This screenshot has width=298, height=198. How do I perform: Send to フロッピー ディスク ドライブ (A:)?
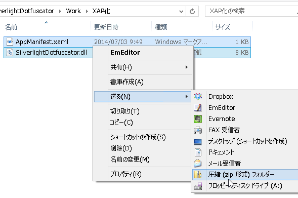point(245,186)
